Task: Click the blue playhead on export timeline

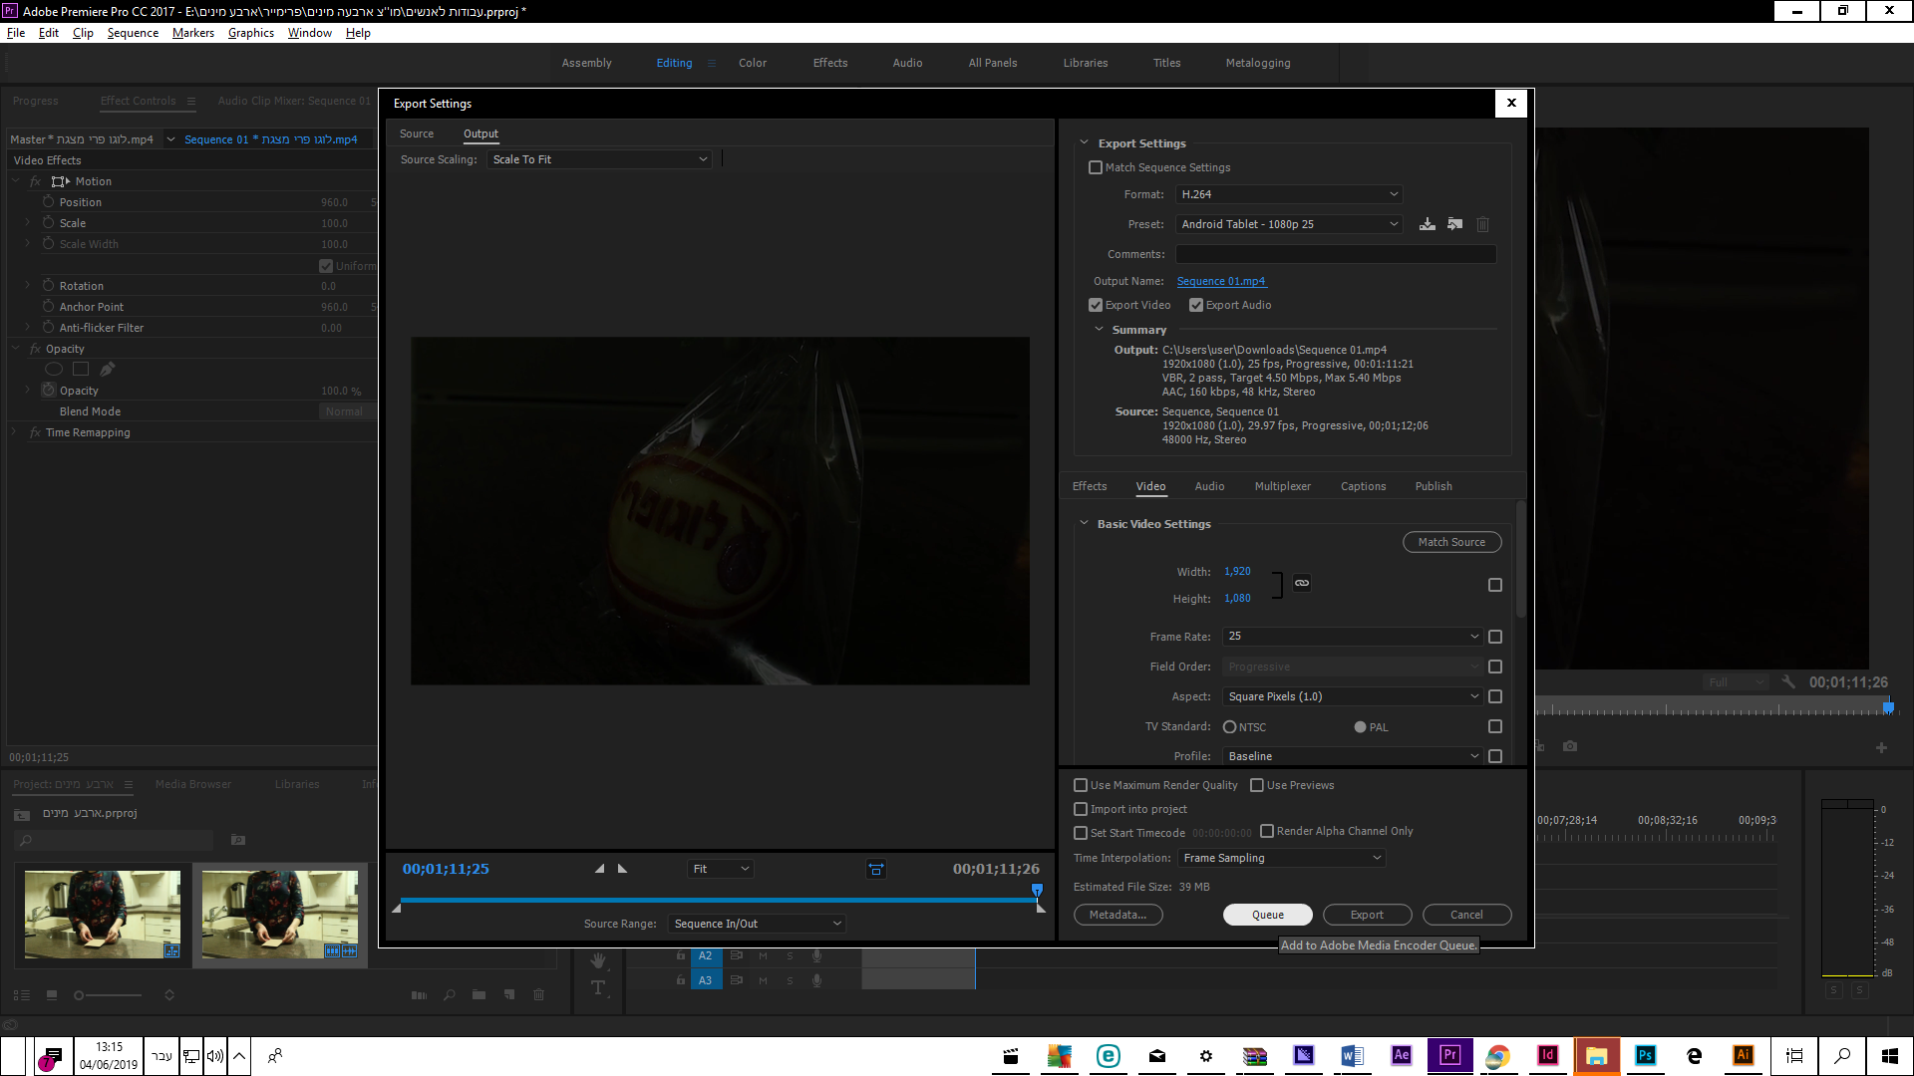Action: (x=1037, y=889)
